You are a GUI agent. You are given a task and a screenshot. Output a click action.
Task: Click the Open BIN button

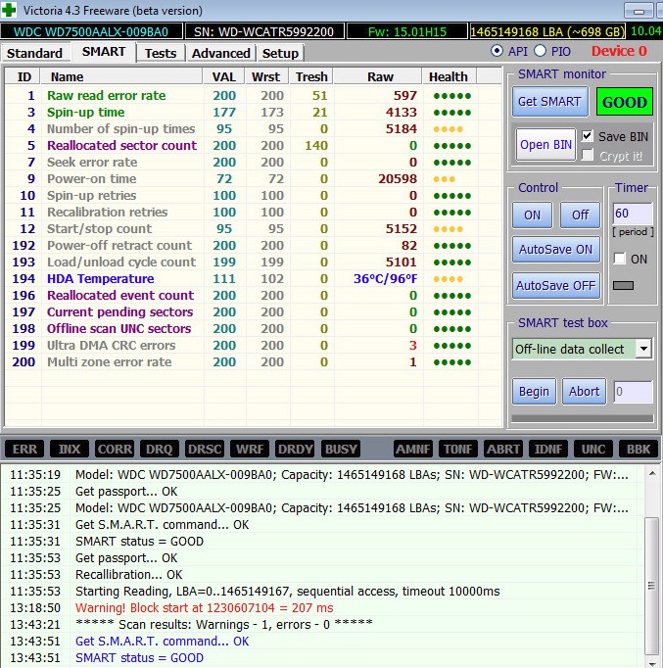point(546,145)
